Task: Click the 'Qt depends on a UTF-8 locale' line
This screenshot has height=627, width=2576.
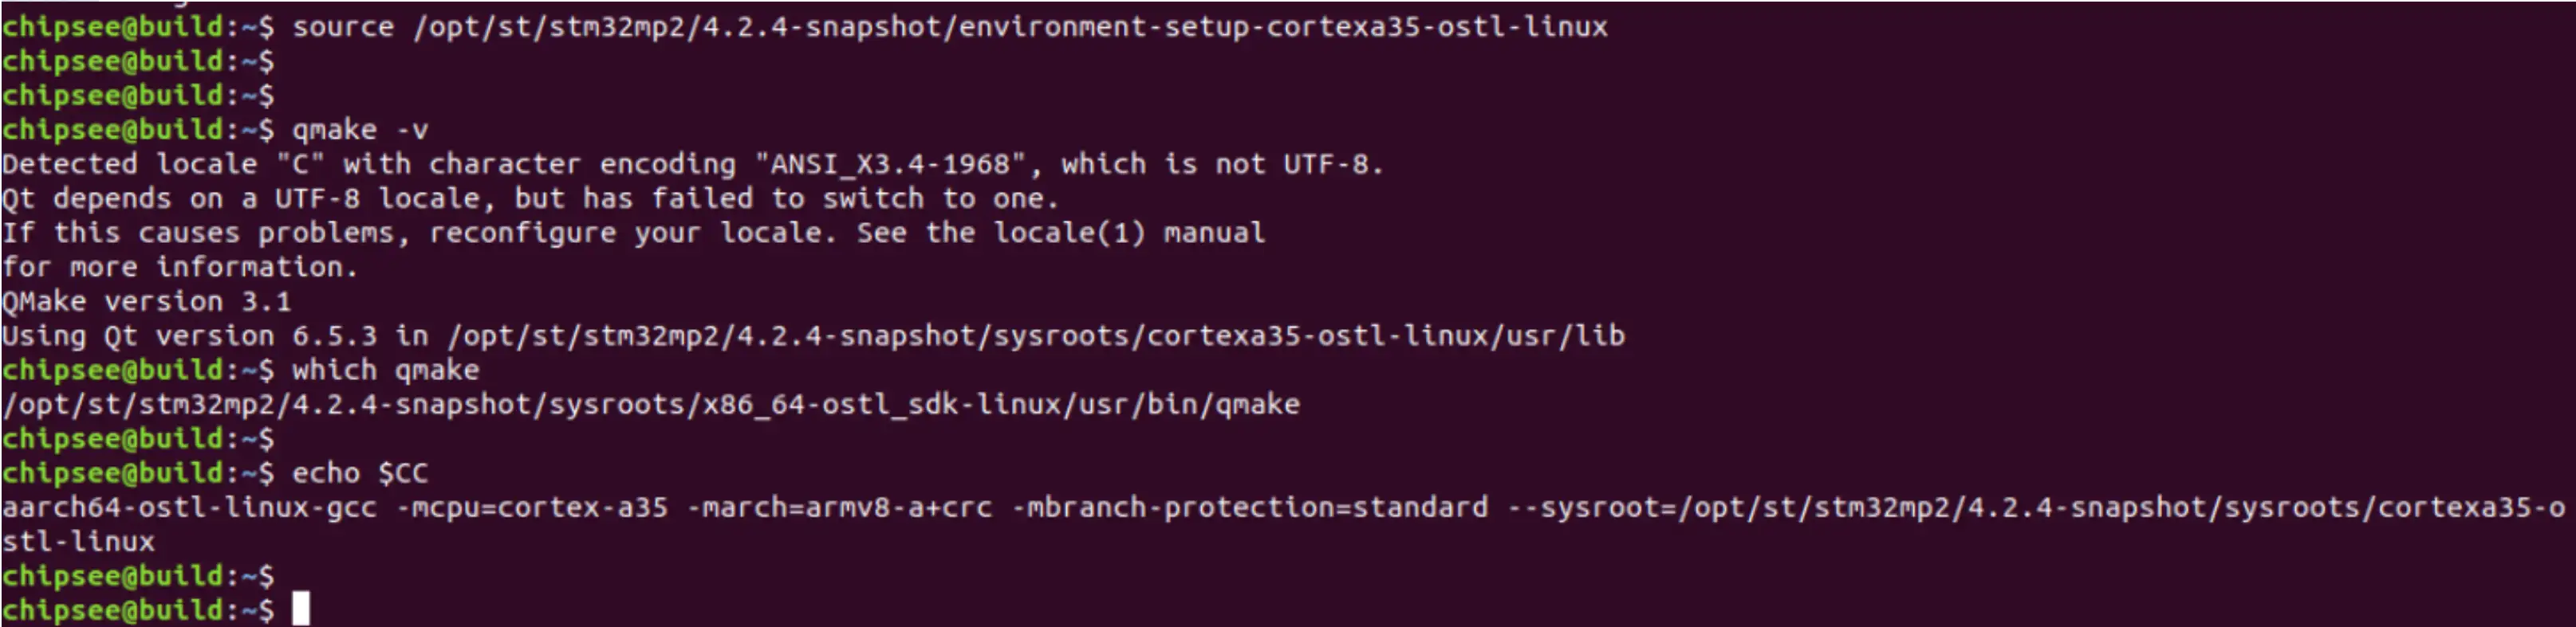Action: (530, 198)
